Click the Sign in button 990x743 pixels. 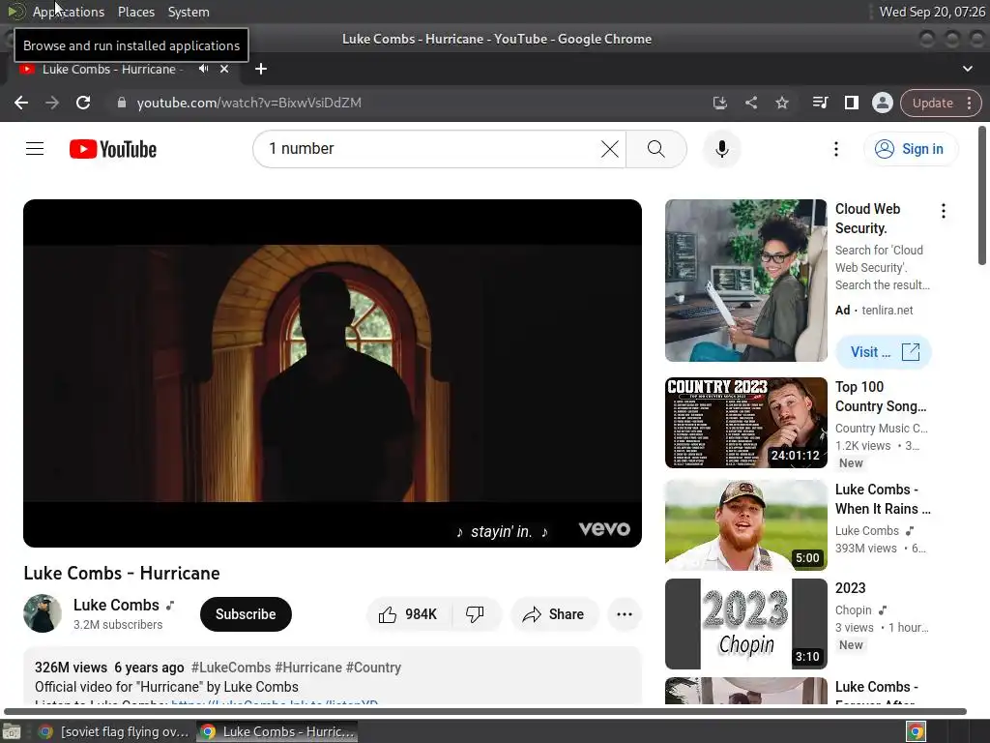(x=911, y=149)
